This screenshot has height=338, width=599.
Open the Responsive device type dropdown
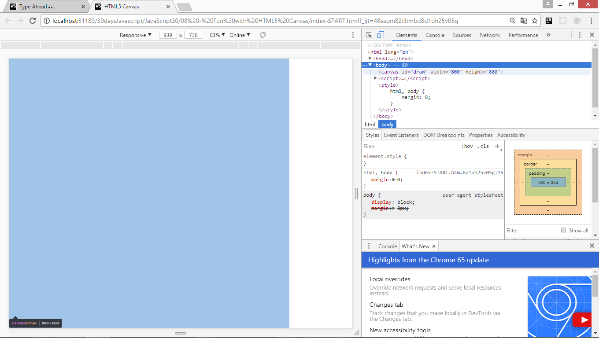(135, 35)
